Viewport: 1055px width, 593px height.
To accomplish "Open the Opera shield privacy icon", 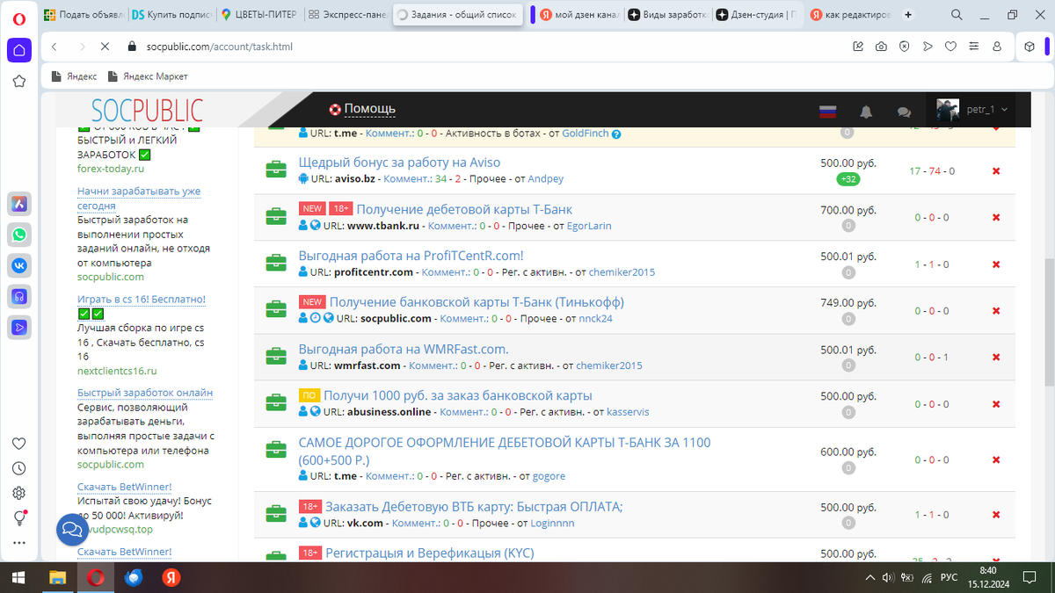I will [904, 47].
